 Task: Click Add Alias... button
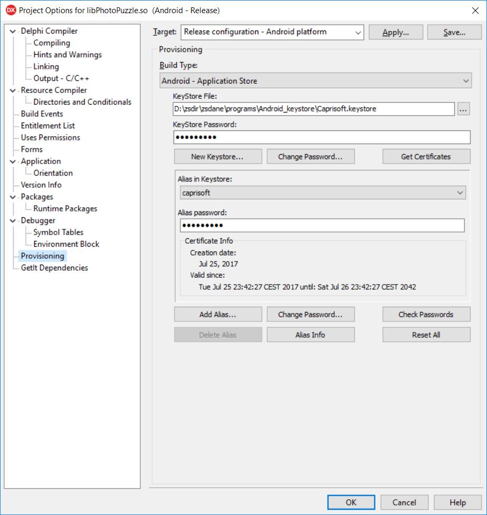click(218, 315)
